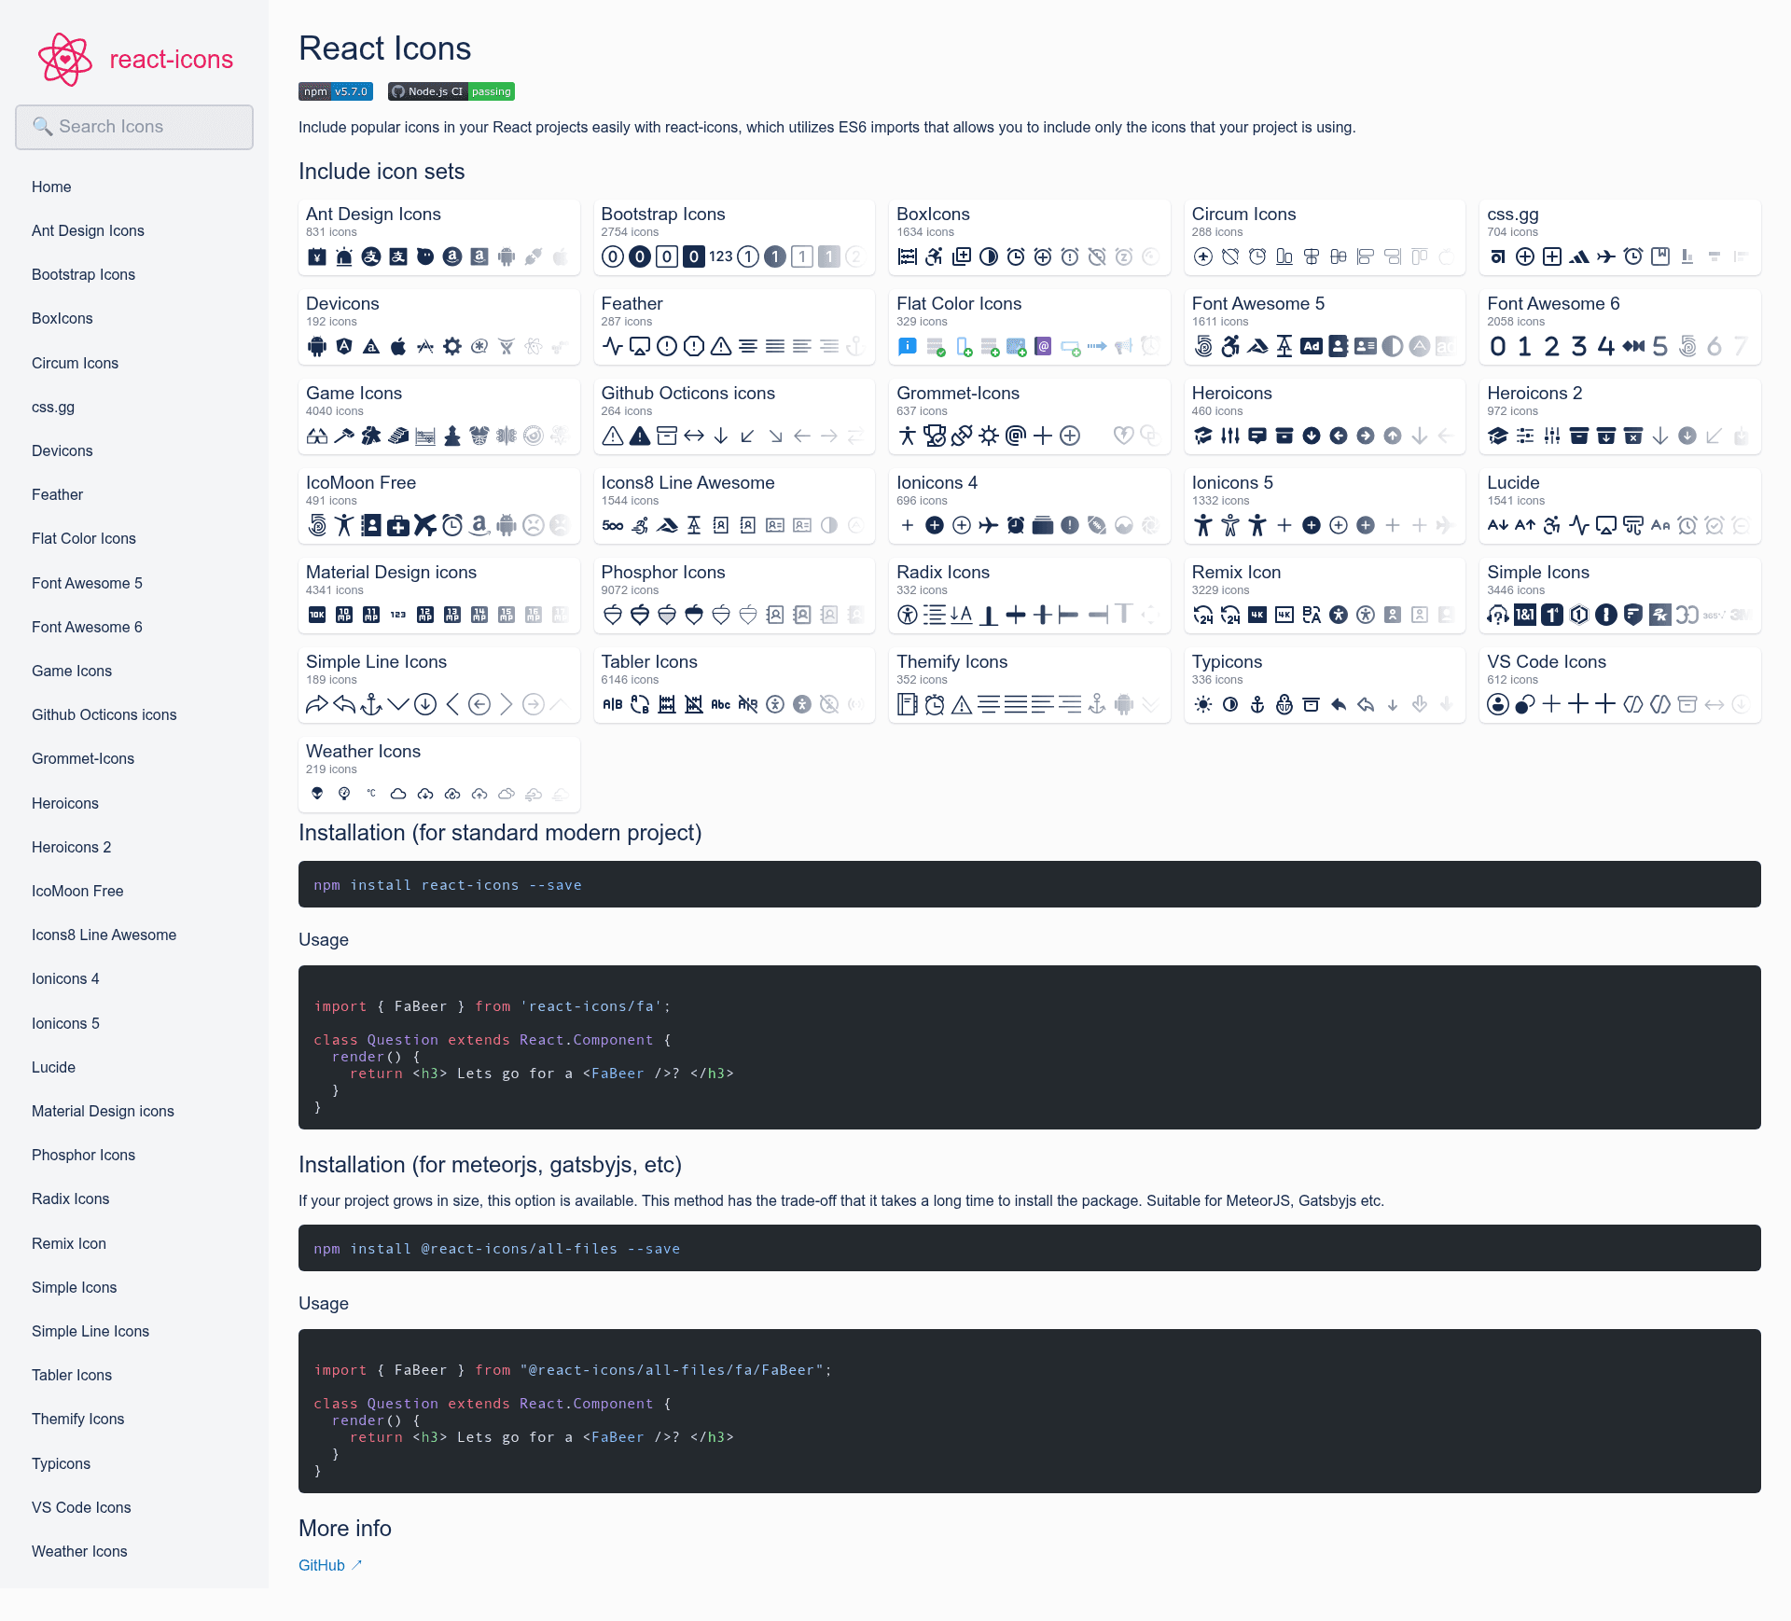Screen dimensions: 1791x1621
Task: Click the "React Icons" page title
Action: point(385,48)
